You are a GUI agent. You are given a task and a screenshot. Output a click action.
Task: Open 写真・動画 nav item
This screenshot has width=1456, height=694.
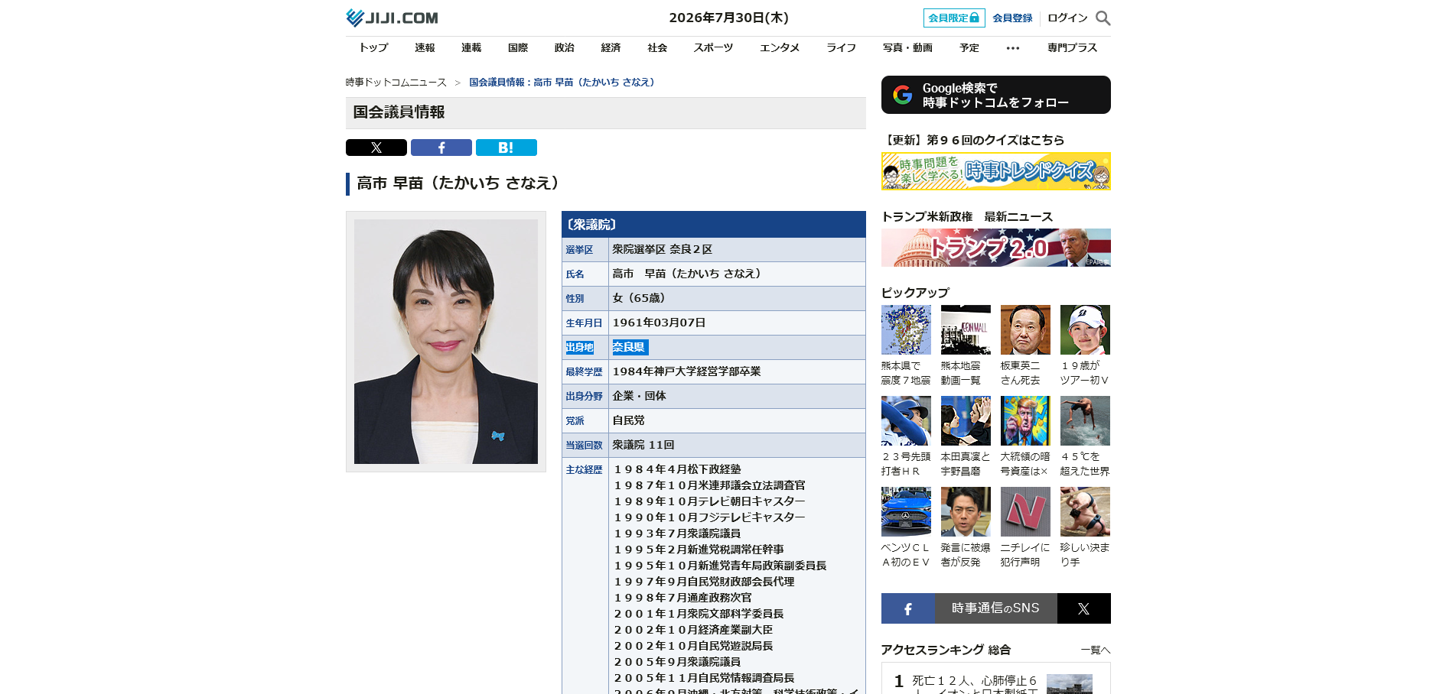click(x=907, y=47)
